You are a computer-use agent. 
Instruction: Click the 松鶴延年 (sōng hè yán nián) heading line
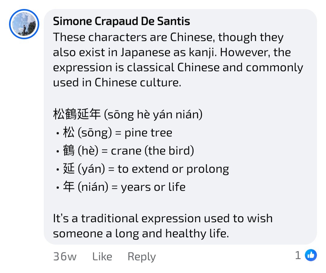coord(128,114)
